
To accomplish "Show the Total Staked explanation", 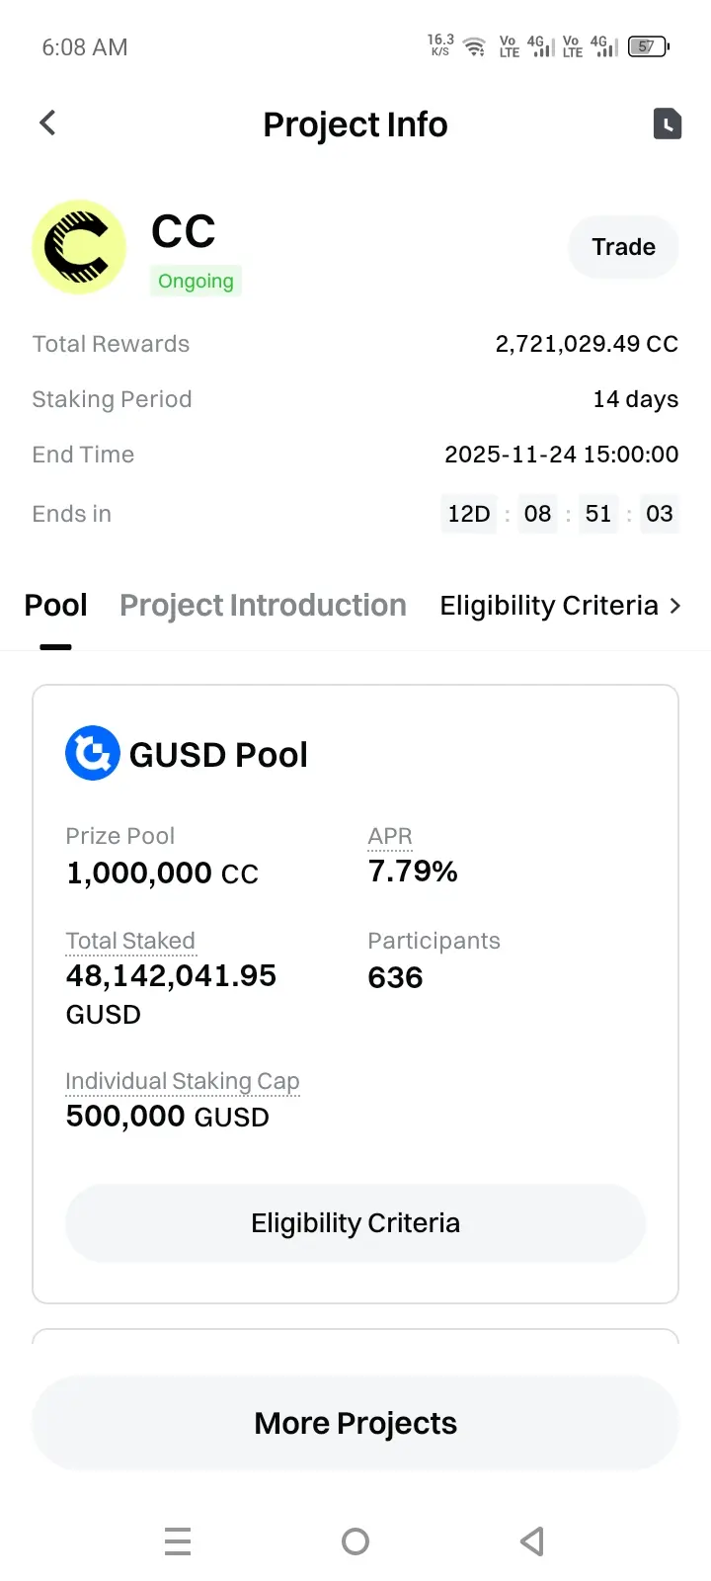I will tap(130, 941).
